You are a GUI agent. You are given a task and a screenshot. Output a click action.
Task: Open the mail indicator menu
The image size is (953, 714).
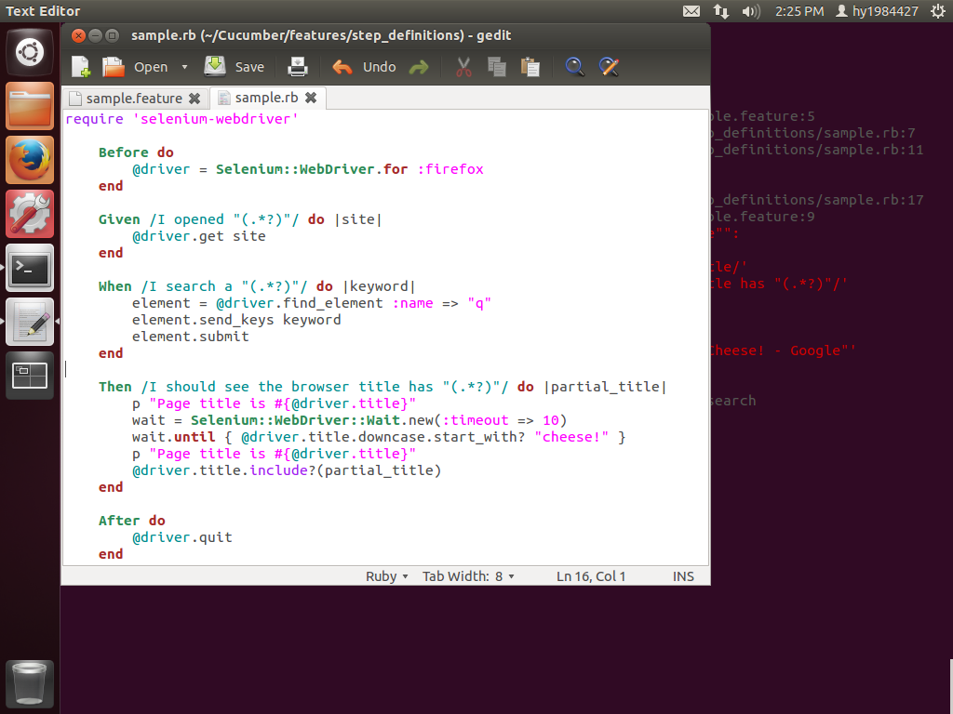[691, 11]
